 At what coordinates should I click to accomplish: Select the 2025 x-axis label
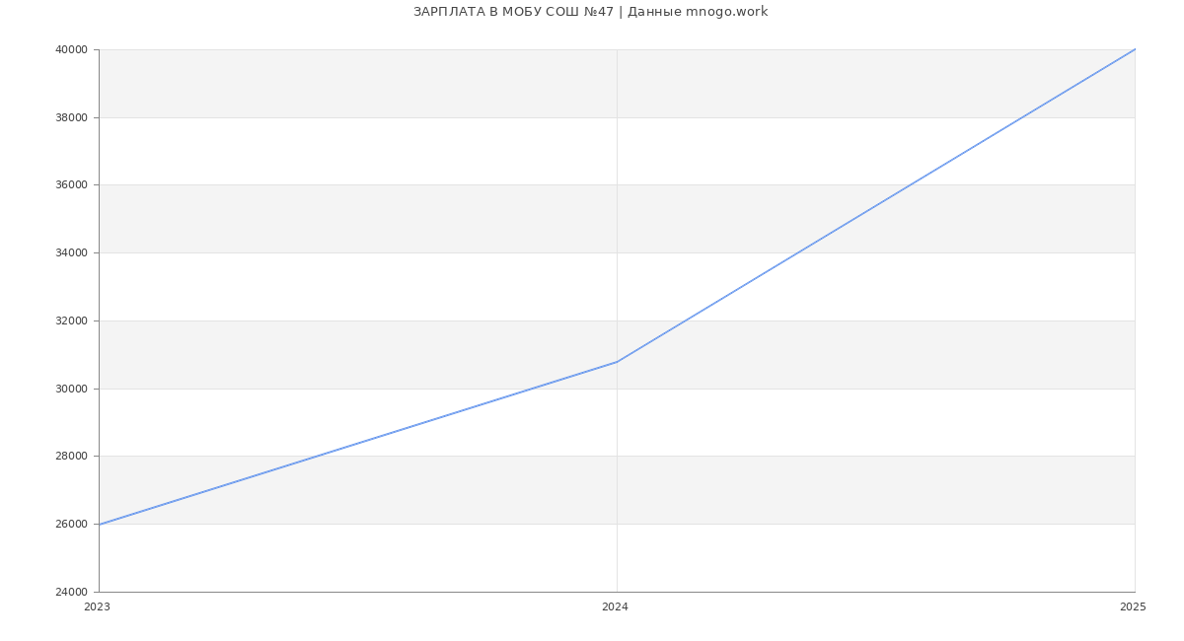tap(1133, 607)
